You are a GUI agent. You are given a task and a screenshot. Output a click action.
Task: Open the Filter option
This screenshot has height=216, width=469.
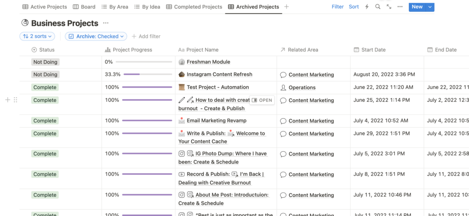pyautogui.click(x=338, y=7)
